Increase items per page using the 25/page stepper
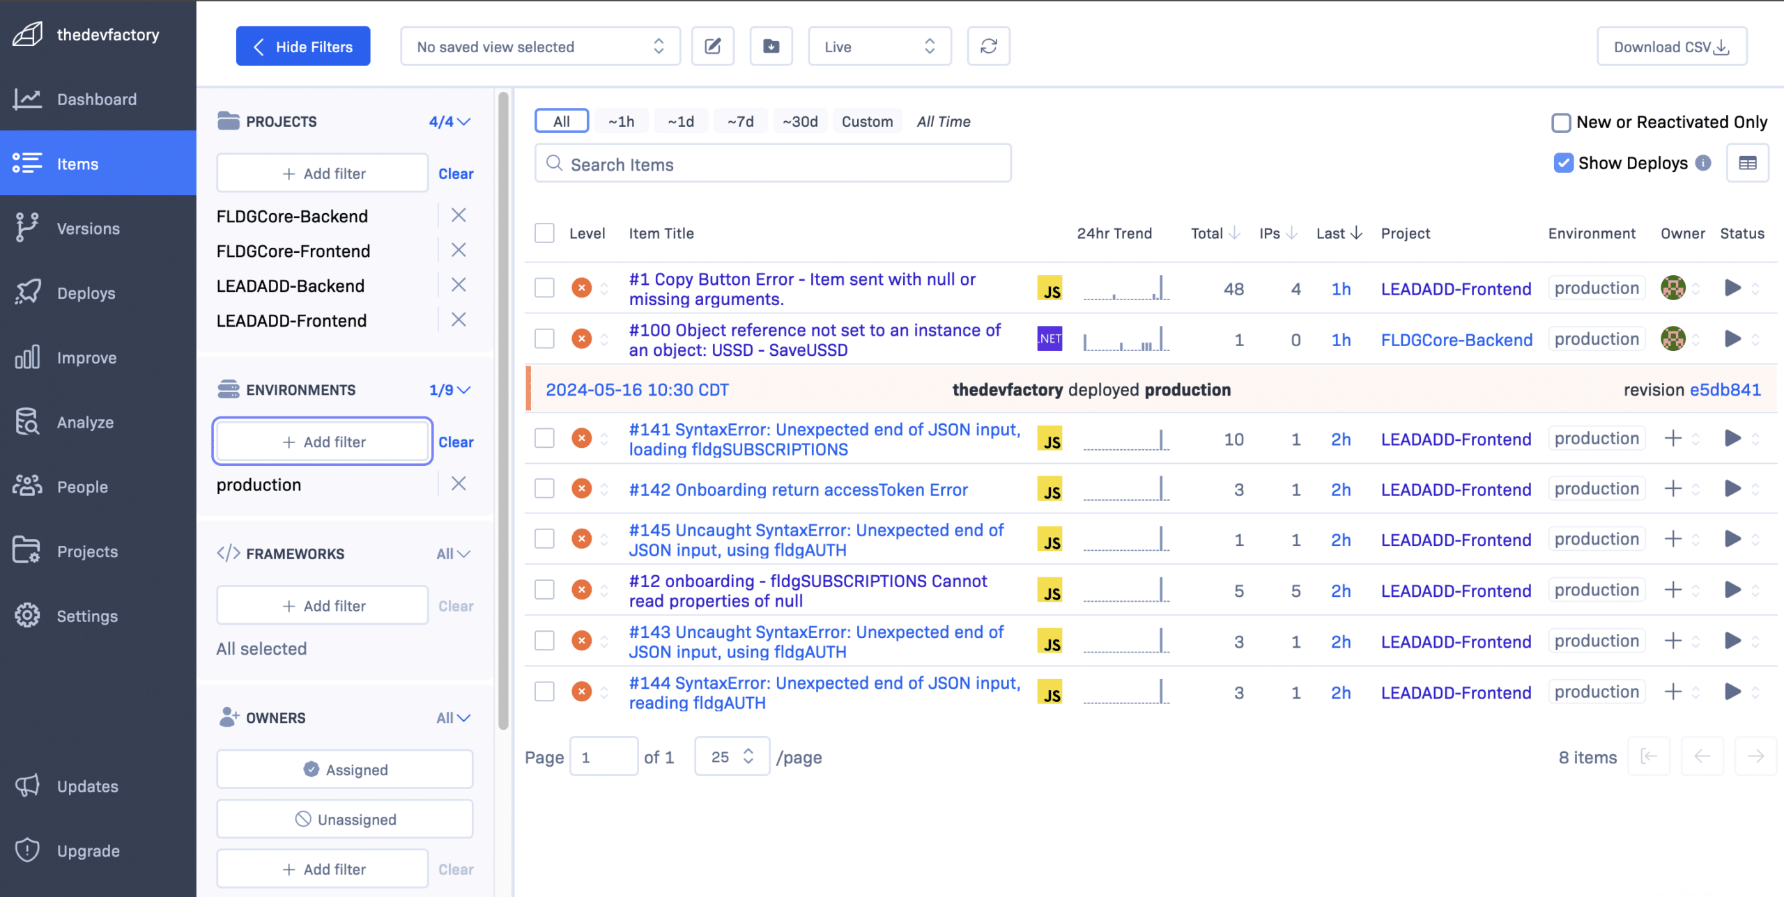The height and width of the screenshot is (897, 1784). 749,750
